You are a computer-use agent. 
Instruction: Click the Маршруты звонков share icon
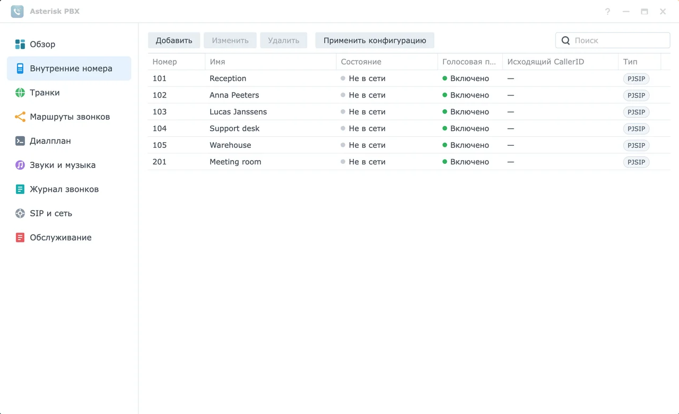[x=20, y=117]
